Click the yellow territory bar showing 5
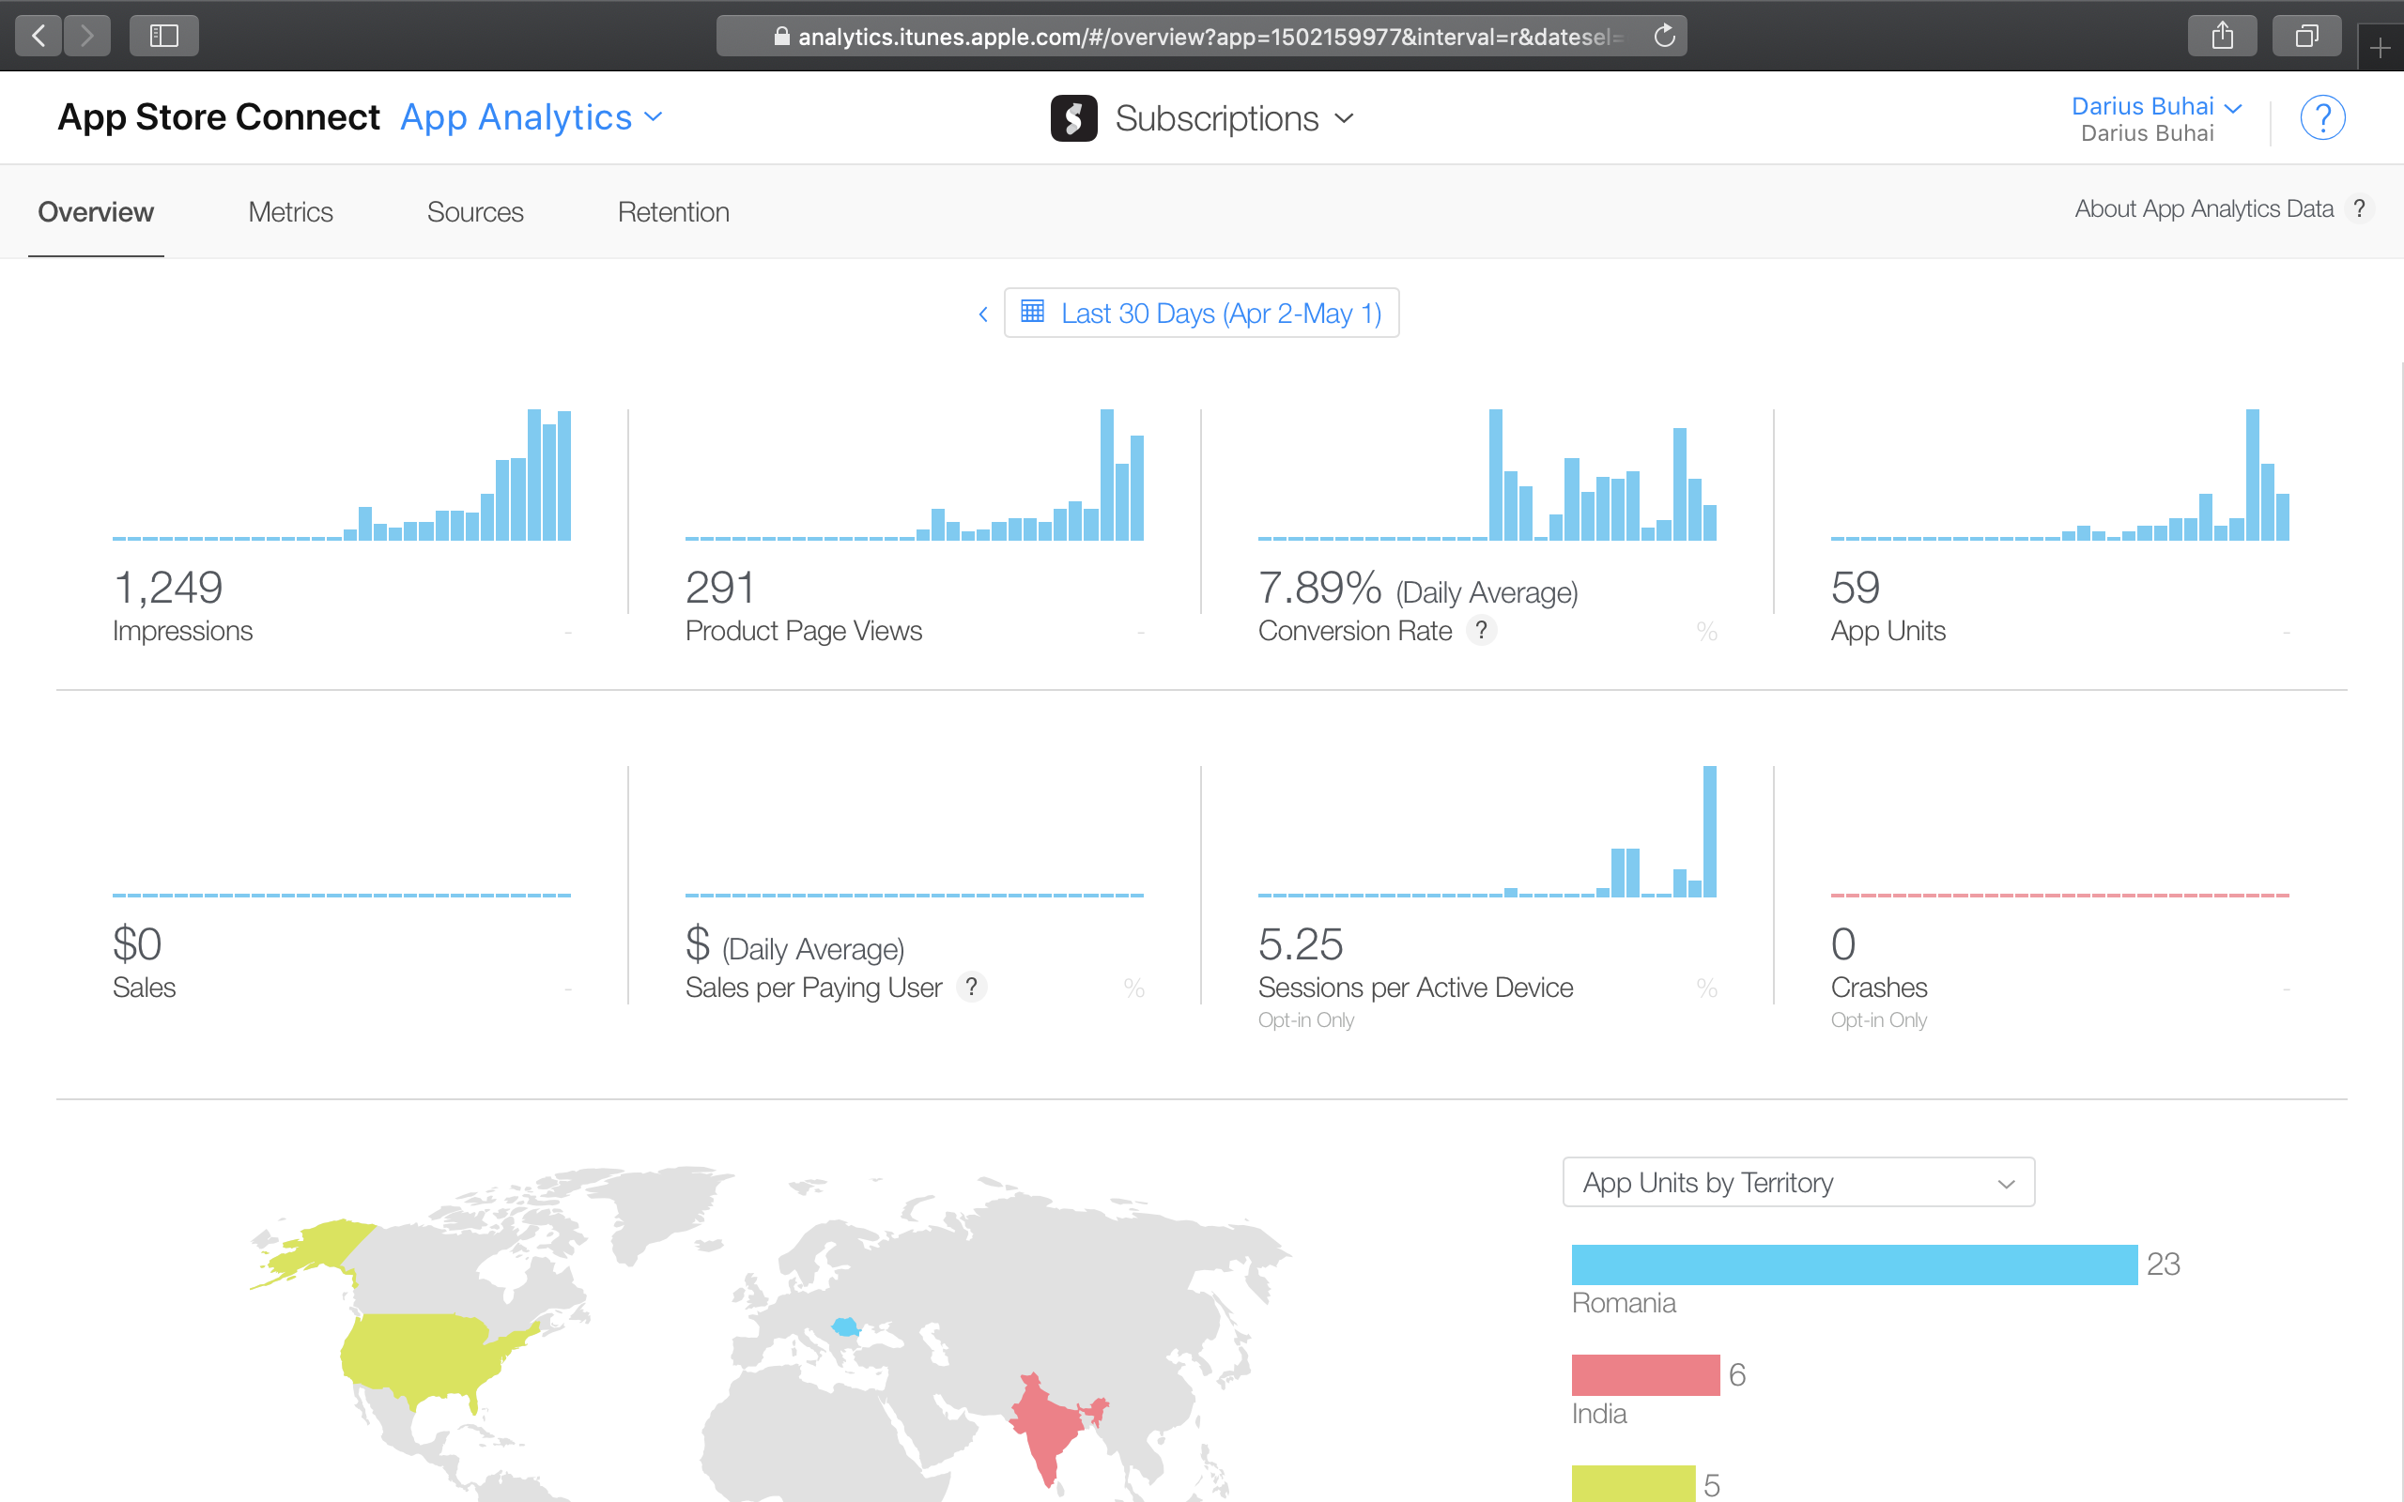 coord(1633,1483)
